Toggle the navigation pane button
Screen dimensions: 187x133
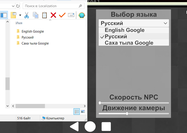(x=3, y=15)
